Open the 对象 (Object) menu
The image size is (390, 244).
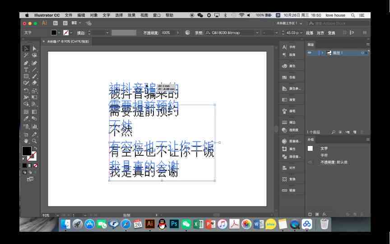point(94,15)
